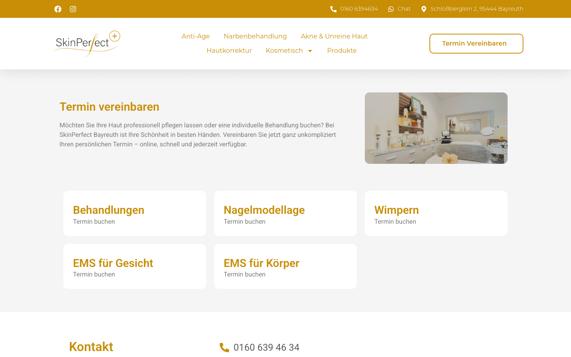Select the Hautkorrektur menu item
Viewport: 571px width, 357px height.
(229, 50)
